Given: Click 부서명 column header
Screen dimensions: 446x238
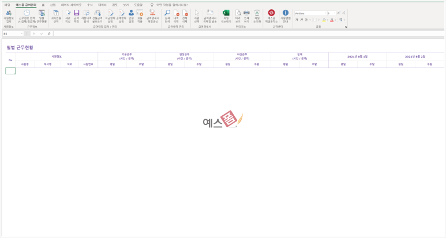Looking at the screenshot, I should tap(47, 65).
